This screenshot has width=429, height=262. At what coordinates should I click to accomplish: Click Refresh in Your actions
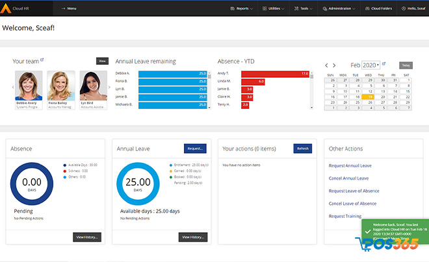pos(303,149)
